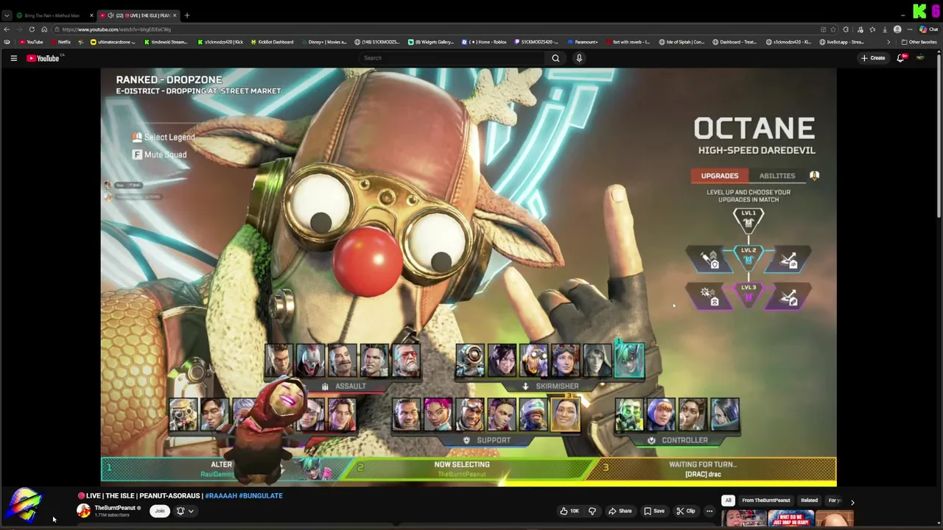Open first recommended video thumbnail

click(744, 518)
